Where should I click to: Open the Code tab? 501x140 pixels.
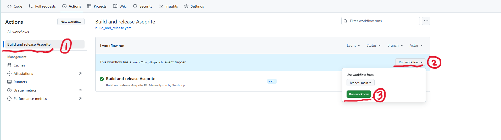[15, 6]
